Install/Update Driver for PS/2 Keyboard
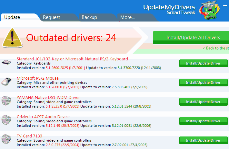 click(x=203, y=63)
